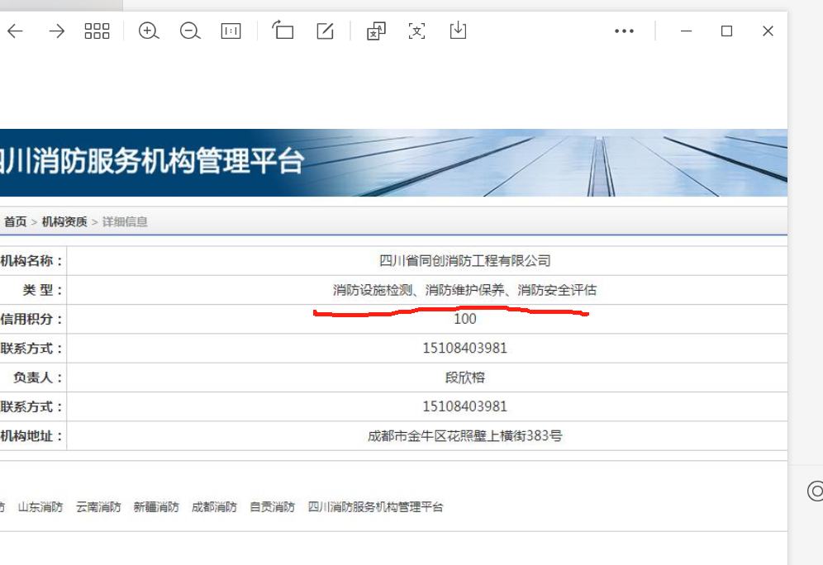Zoom in on the image
This screenshot has height=565, width=823.
click(149, 31)
